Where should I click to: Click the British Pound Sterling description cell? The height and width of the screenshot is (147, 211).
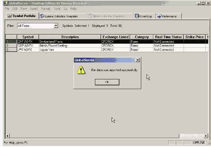(x=70, y=46)
